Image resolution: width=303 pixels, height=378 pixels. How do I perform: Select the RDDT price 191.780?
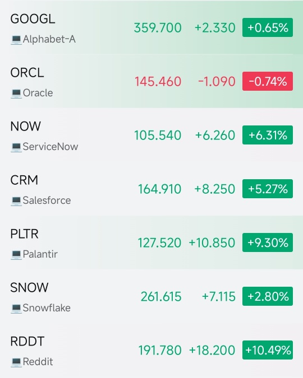coord(160,350)
